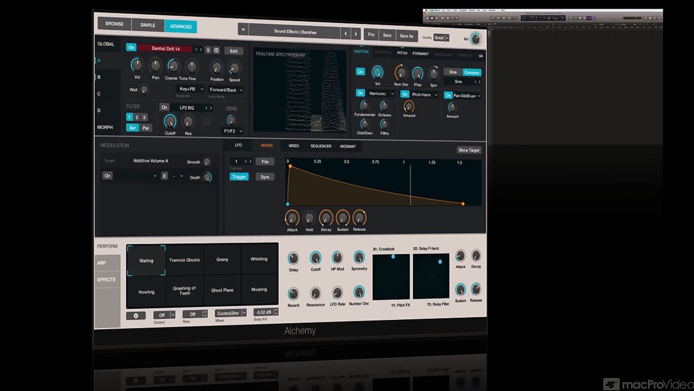Open the Pan-OddEven dropdown

(467, 96)
